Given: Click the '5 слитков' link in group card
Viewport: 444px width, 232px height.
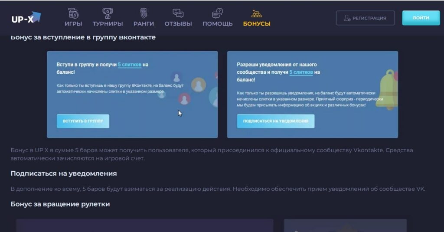Looking at the screenshot, I should pos(129,65).
